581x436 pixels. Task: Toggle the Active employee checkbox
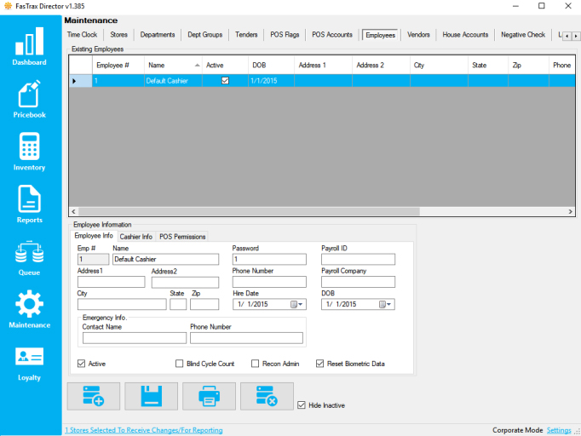(81, 364)
